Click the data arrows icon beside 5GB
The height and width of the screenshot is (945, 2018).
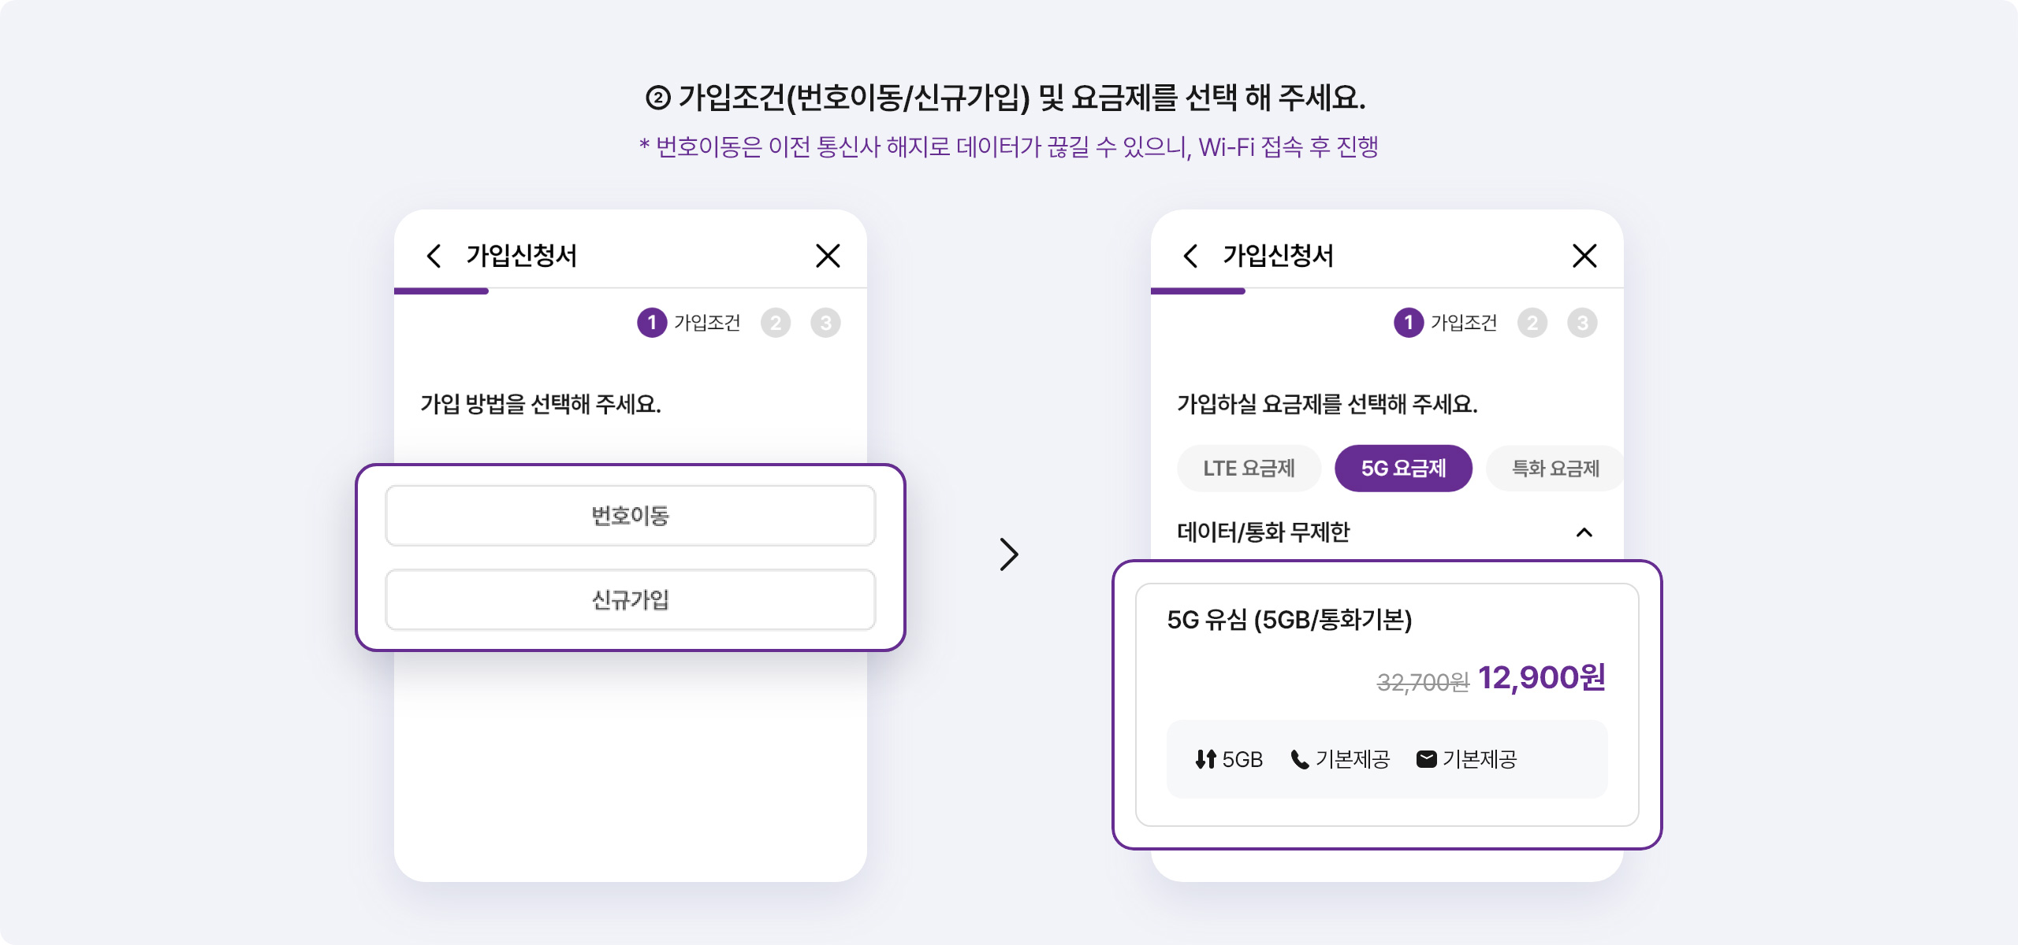tap(1205, 759)
